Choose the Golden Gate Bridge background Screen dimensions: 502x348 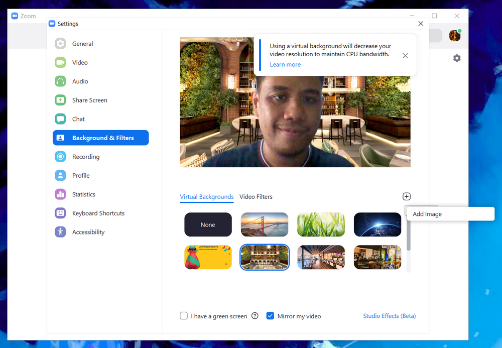[x=265, y=225]
